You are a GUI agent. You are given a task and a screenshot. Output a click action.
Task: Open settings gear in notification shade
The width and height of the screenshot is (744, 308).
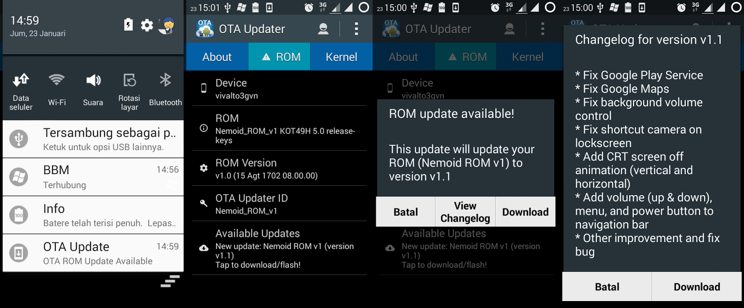click(147, 25)
